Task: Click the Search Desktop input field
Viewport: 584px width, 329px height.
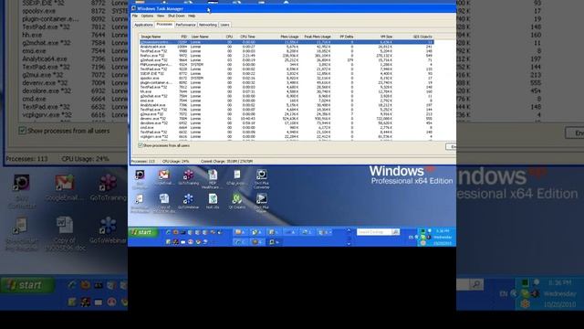Action: pos(374,232)
